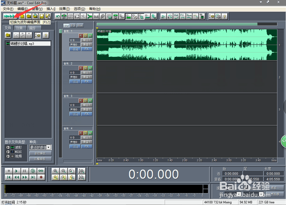The height and width of the screenshot is (205, 286).
Task: Open output 1 selector on track 1
Action: click(87, 40)
